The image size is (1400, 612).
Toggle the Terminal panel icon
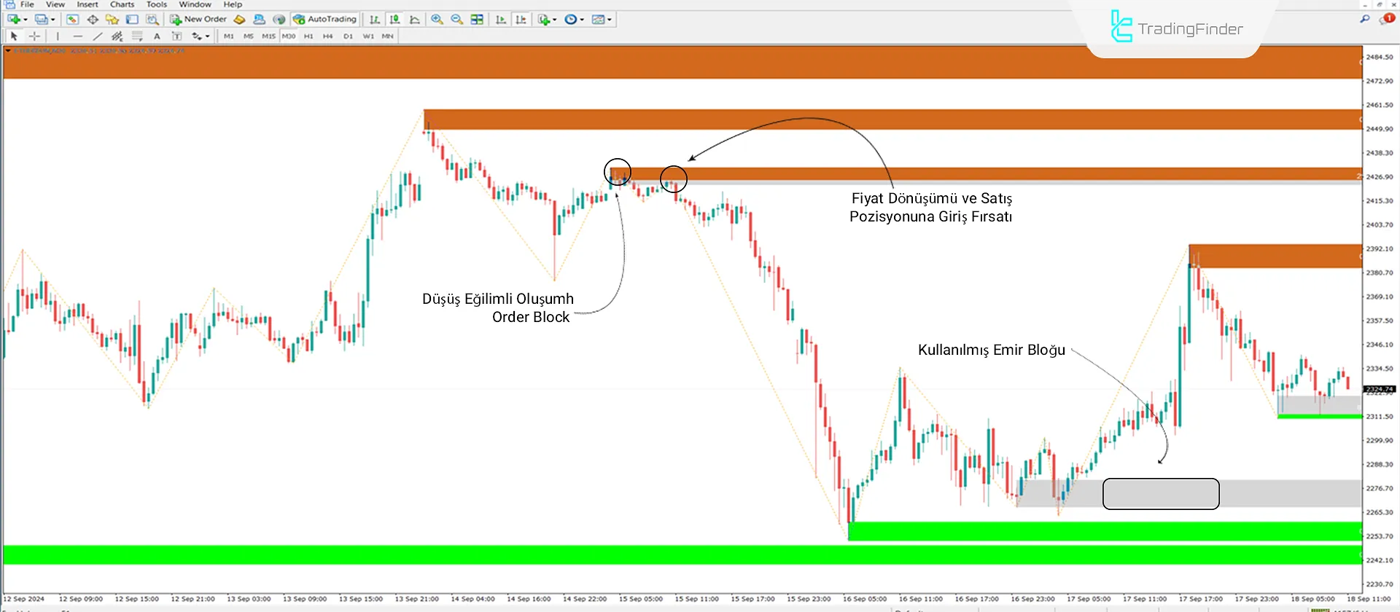click(x=132, y=20)
